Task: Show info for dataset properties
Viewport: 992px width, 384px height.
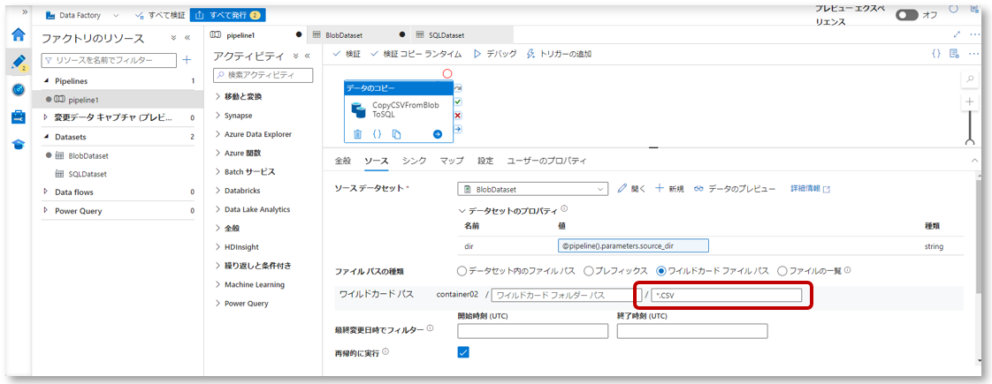Action: point(564,208)
